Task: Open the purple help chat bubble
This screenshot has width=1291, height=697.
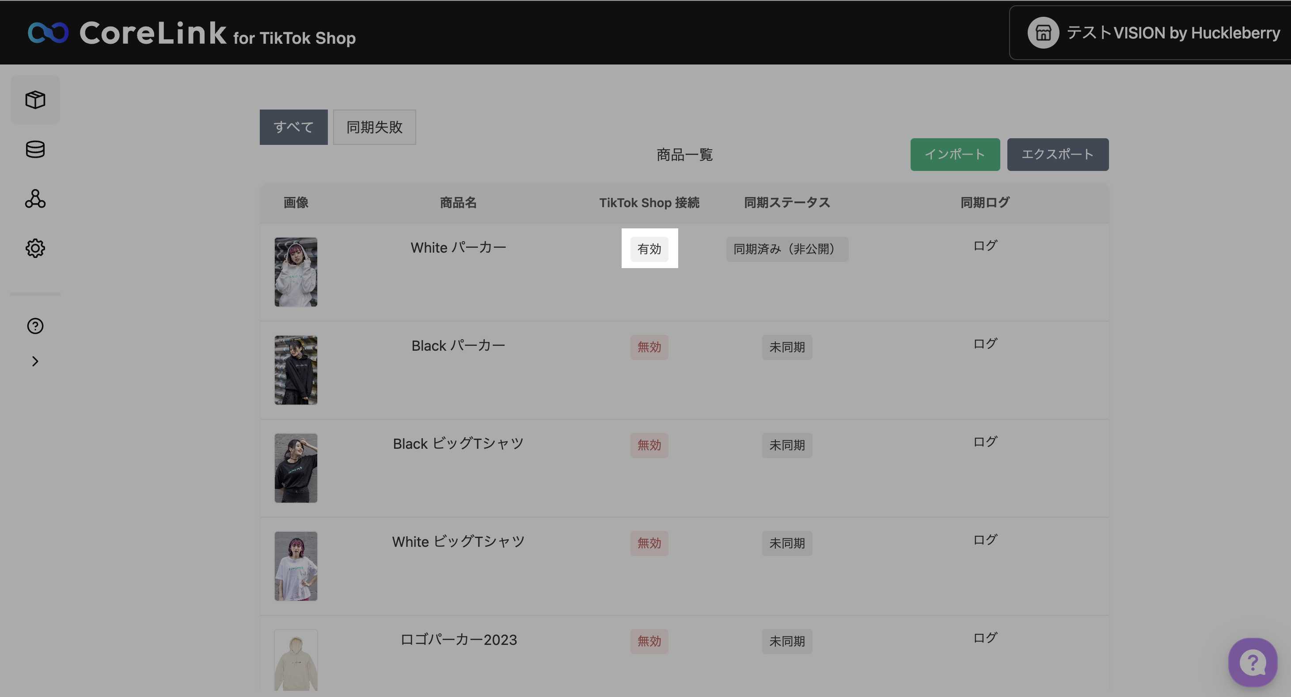Action: [x=1252, y=662]
